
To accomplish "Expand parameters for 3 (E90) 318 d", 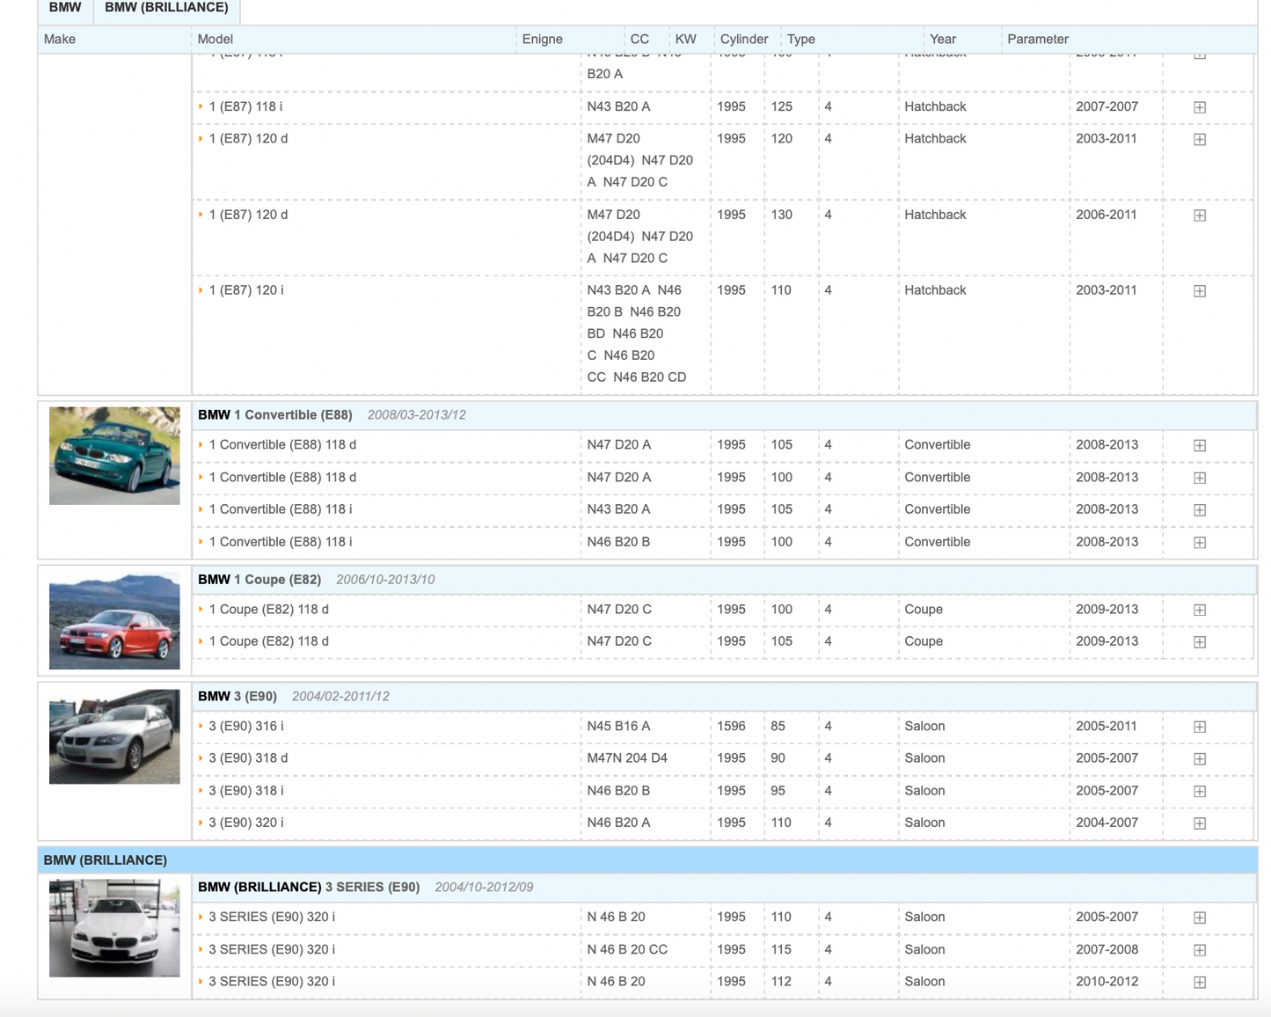I will click(x=1199, y=758).
